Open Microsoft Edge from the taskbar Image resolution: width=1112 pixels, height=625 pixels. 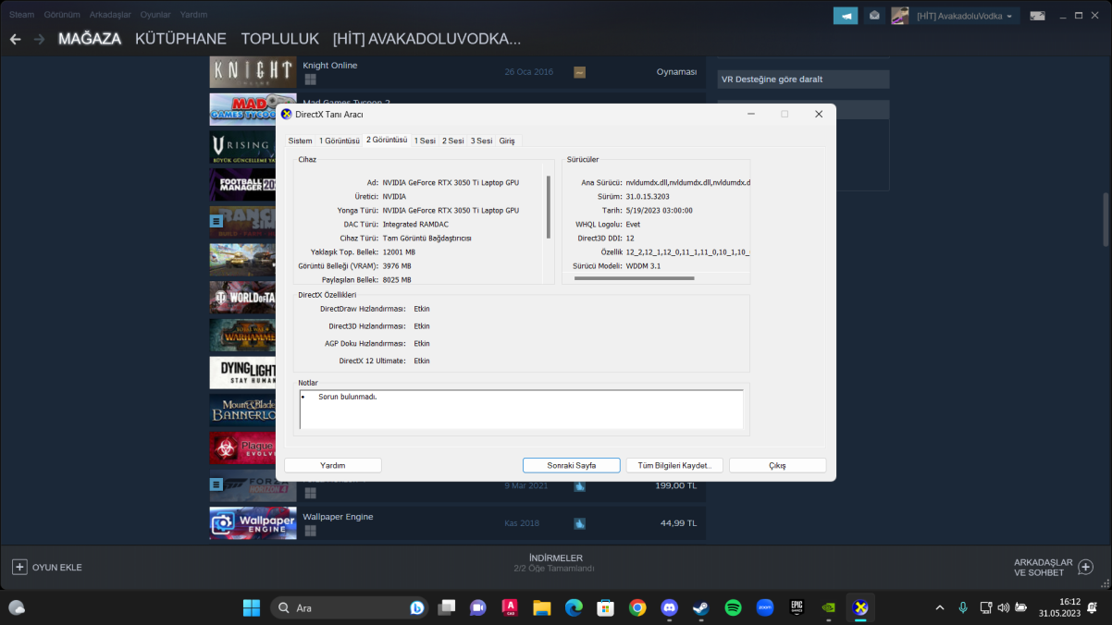pyautogui.click(x=574, y=607)
